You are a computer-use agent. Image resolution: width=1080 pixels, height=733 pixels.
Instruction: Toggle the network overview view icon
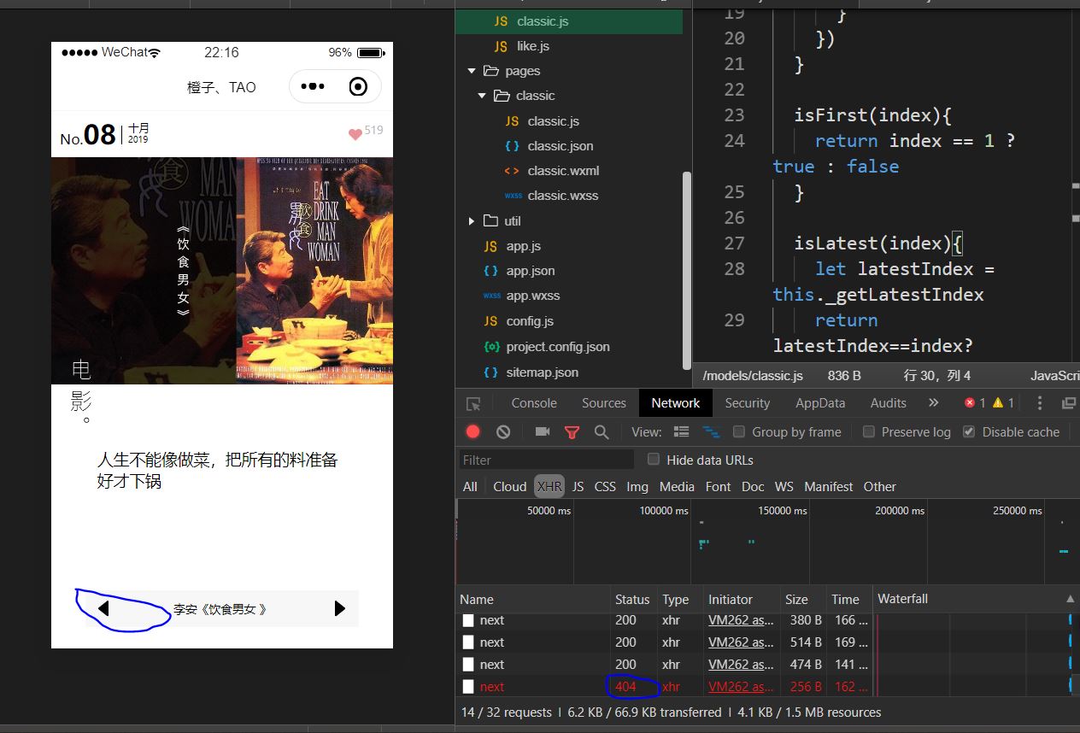click(710, 431)
